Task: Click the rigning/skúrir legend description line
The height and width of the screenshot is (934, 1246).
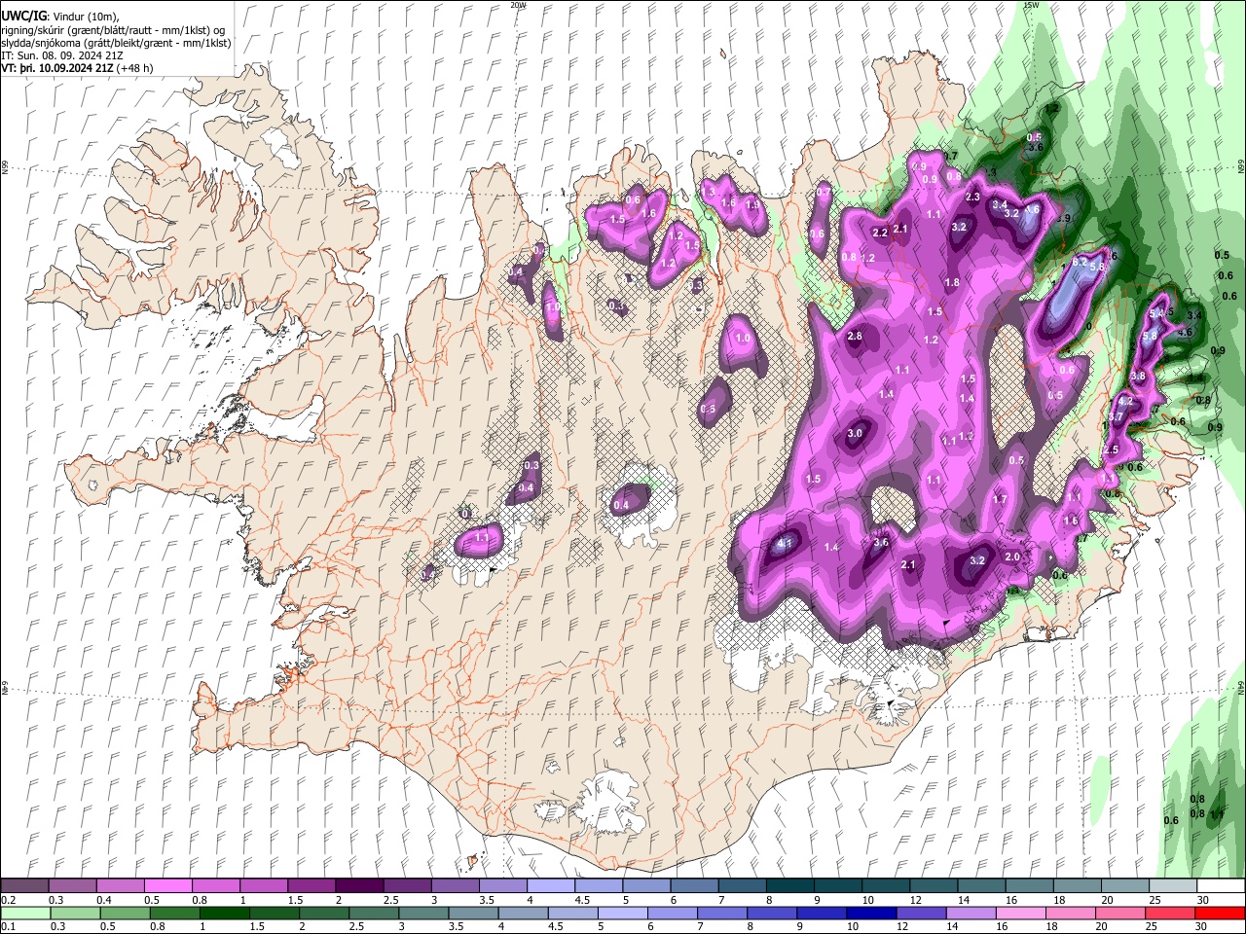Action: (x=113, y=30)
